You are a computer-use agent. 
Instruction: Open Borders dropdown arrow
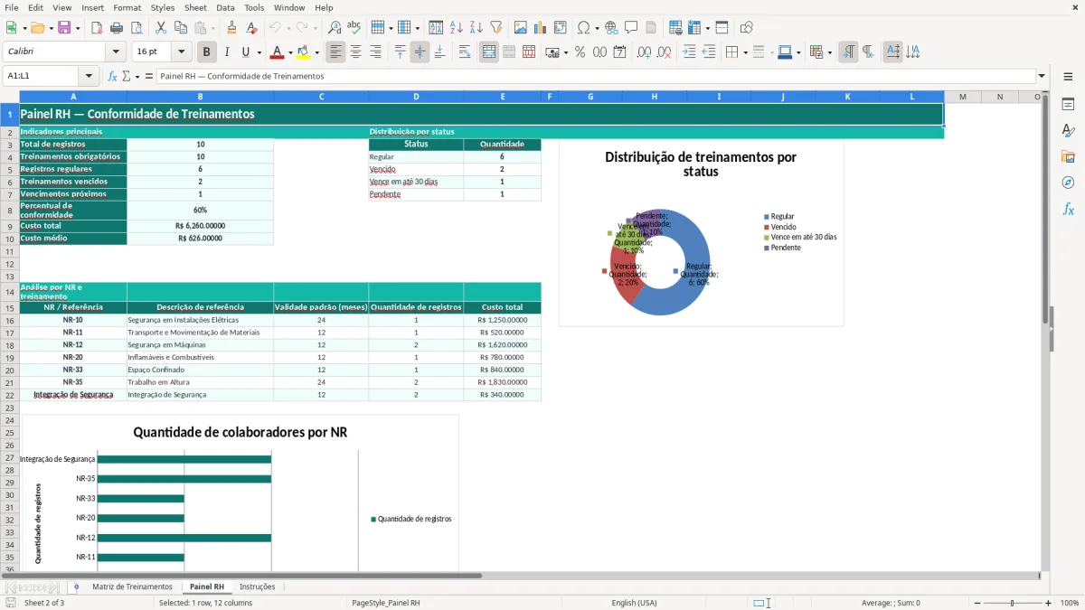746,52
